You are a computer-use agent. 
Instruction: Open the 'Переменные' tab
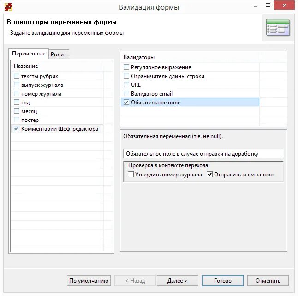coord(29,54)
